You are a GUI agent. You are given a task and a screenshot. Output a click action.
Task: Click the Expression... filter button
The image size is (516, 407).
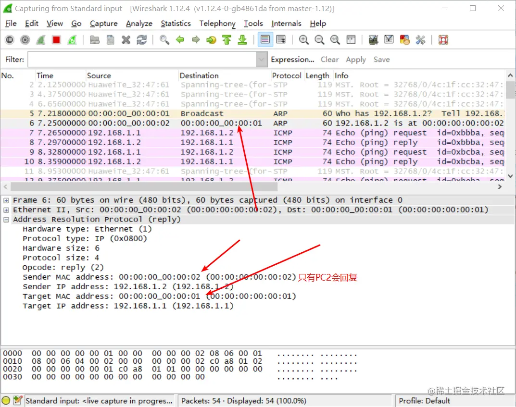coord(292,60)
